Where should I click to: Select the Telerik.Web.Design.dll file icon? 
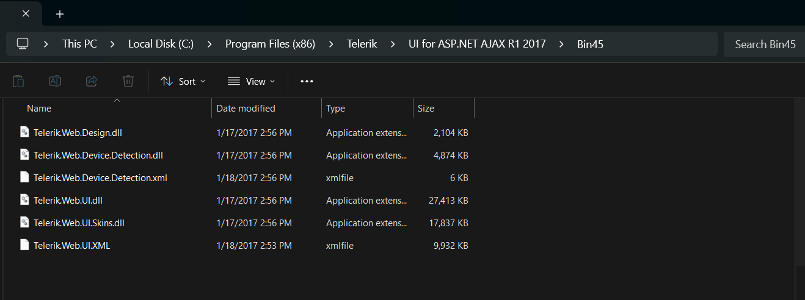[24, 132]
